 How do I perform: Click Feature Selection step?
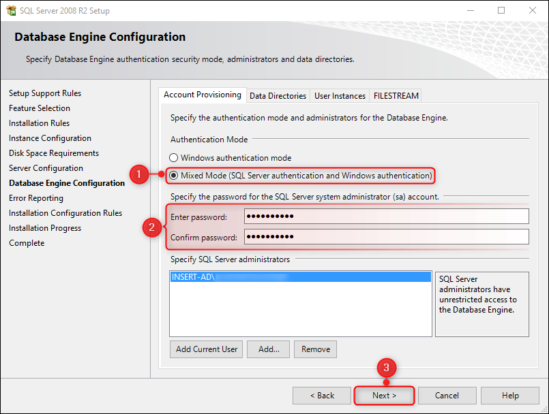[40, 108]
